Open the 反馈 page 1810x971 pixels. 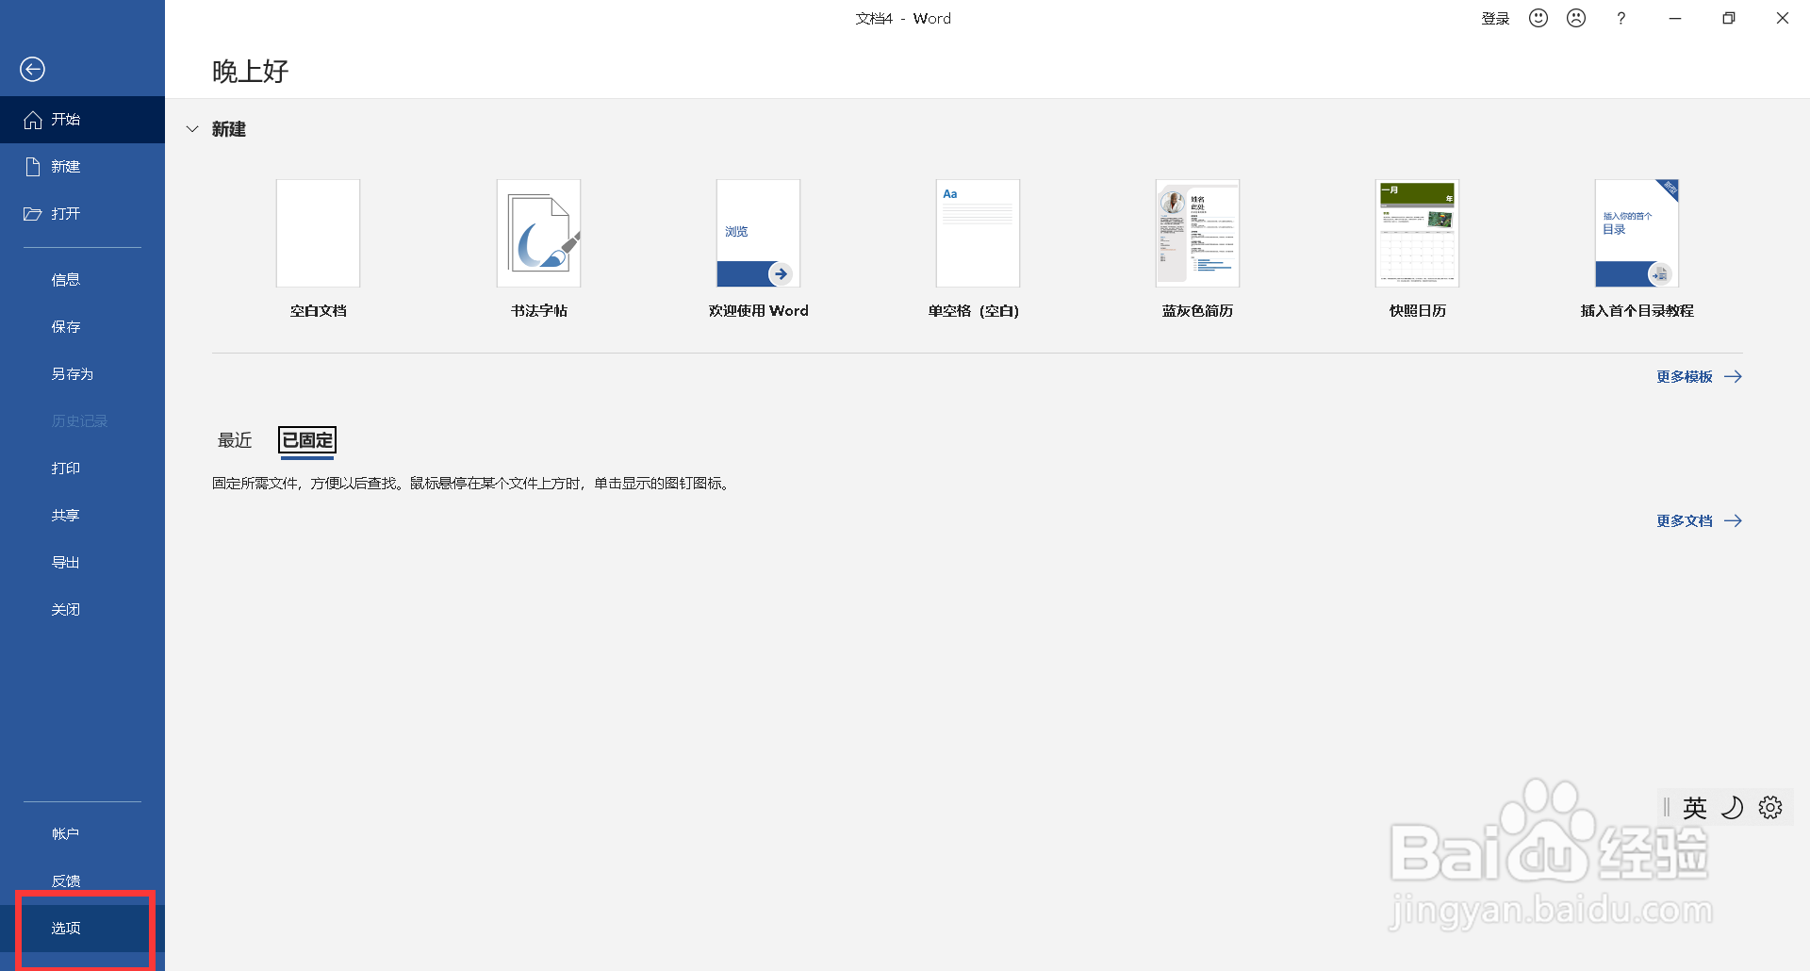click(x=82, y=881)
